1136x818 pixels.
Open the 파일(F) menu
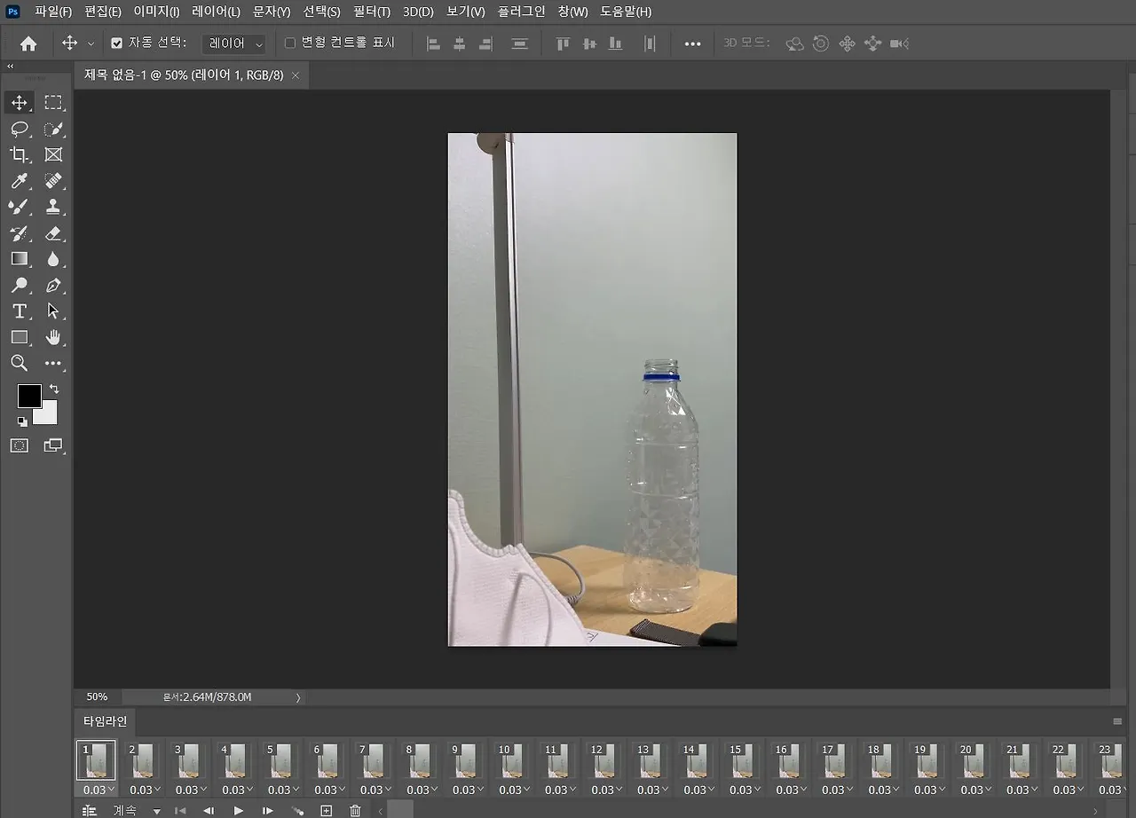click(53, 12)
